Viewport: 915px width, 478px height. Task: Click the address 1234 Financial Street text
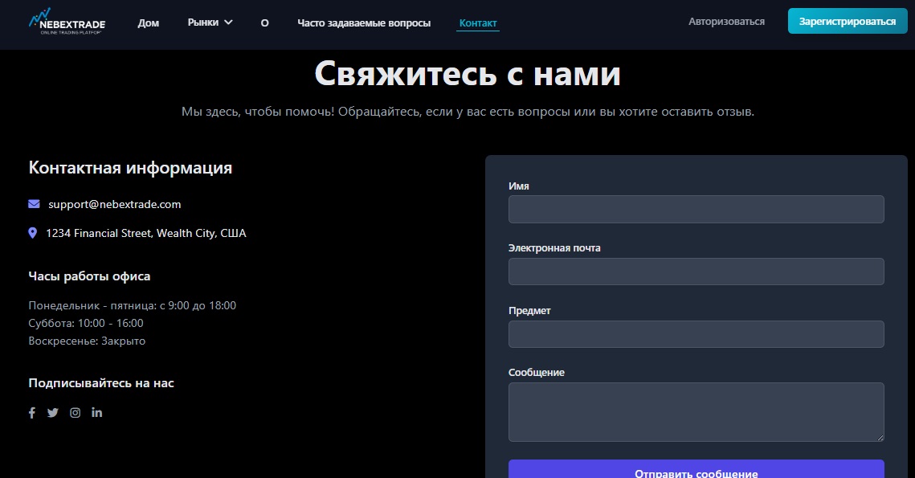point(146,233)
